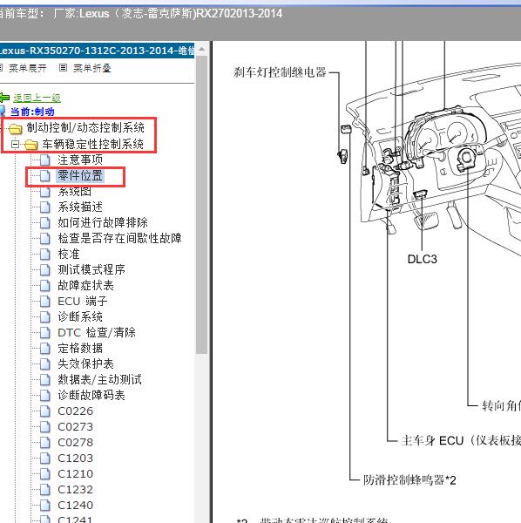Click the ECU 端子 document icon
This screenshot has height=523, width=521.
pyautogui.click(x=45, y=302)
